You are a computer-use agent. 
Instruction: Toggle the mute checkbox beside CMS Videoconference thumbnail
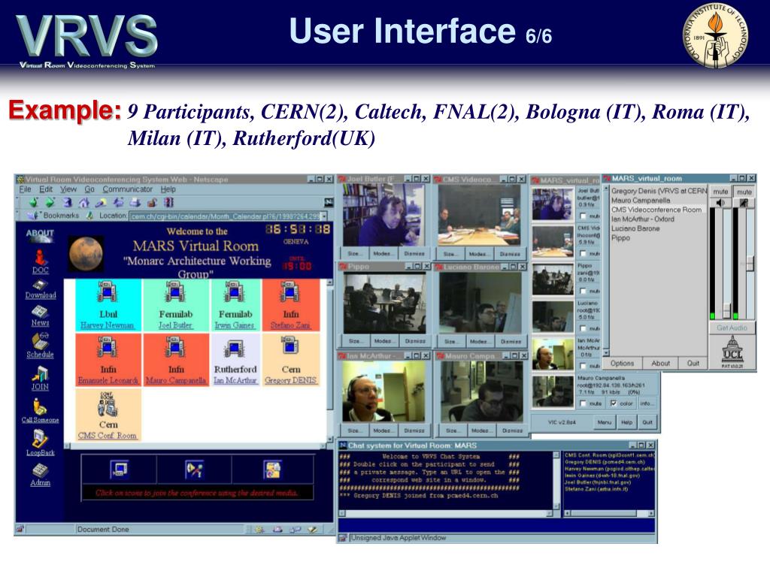pos(583,253)
